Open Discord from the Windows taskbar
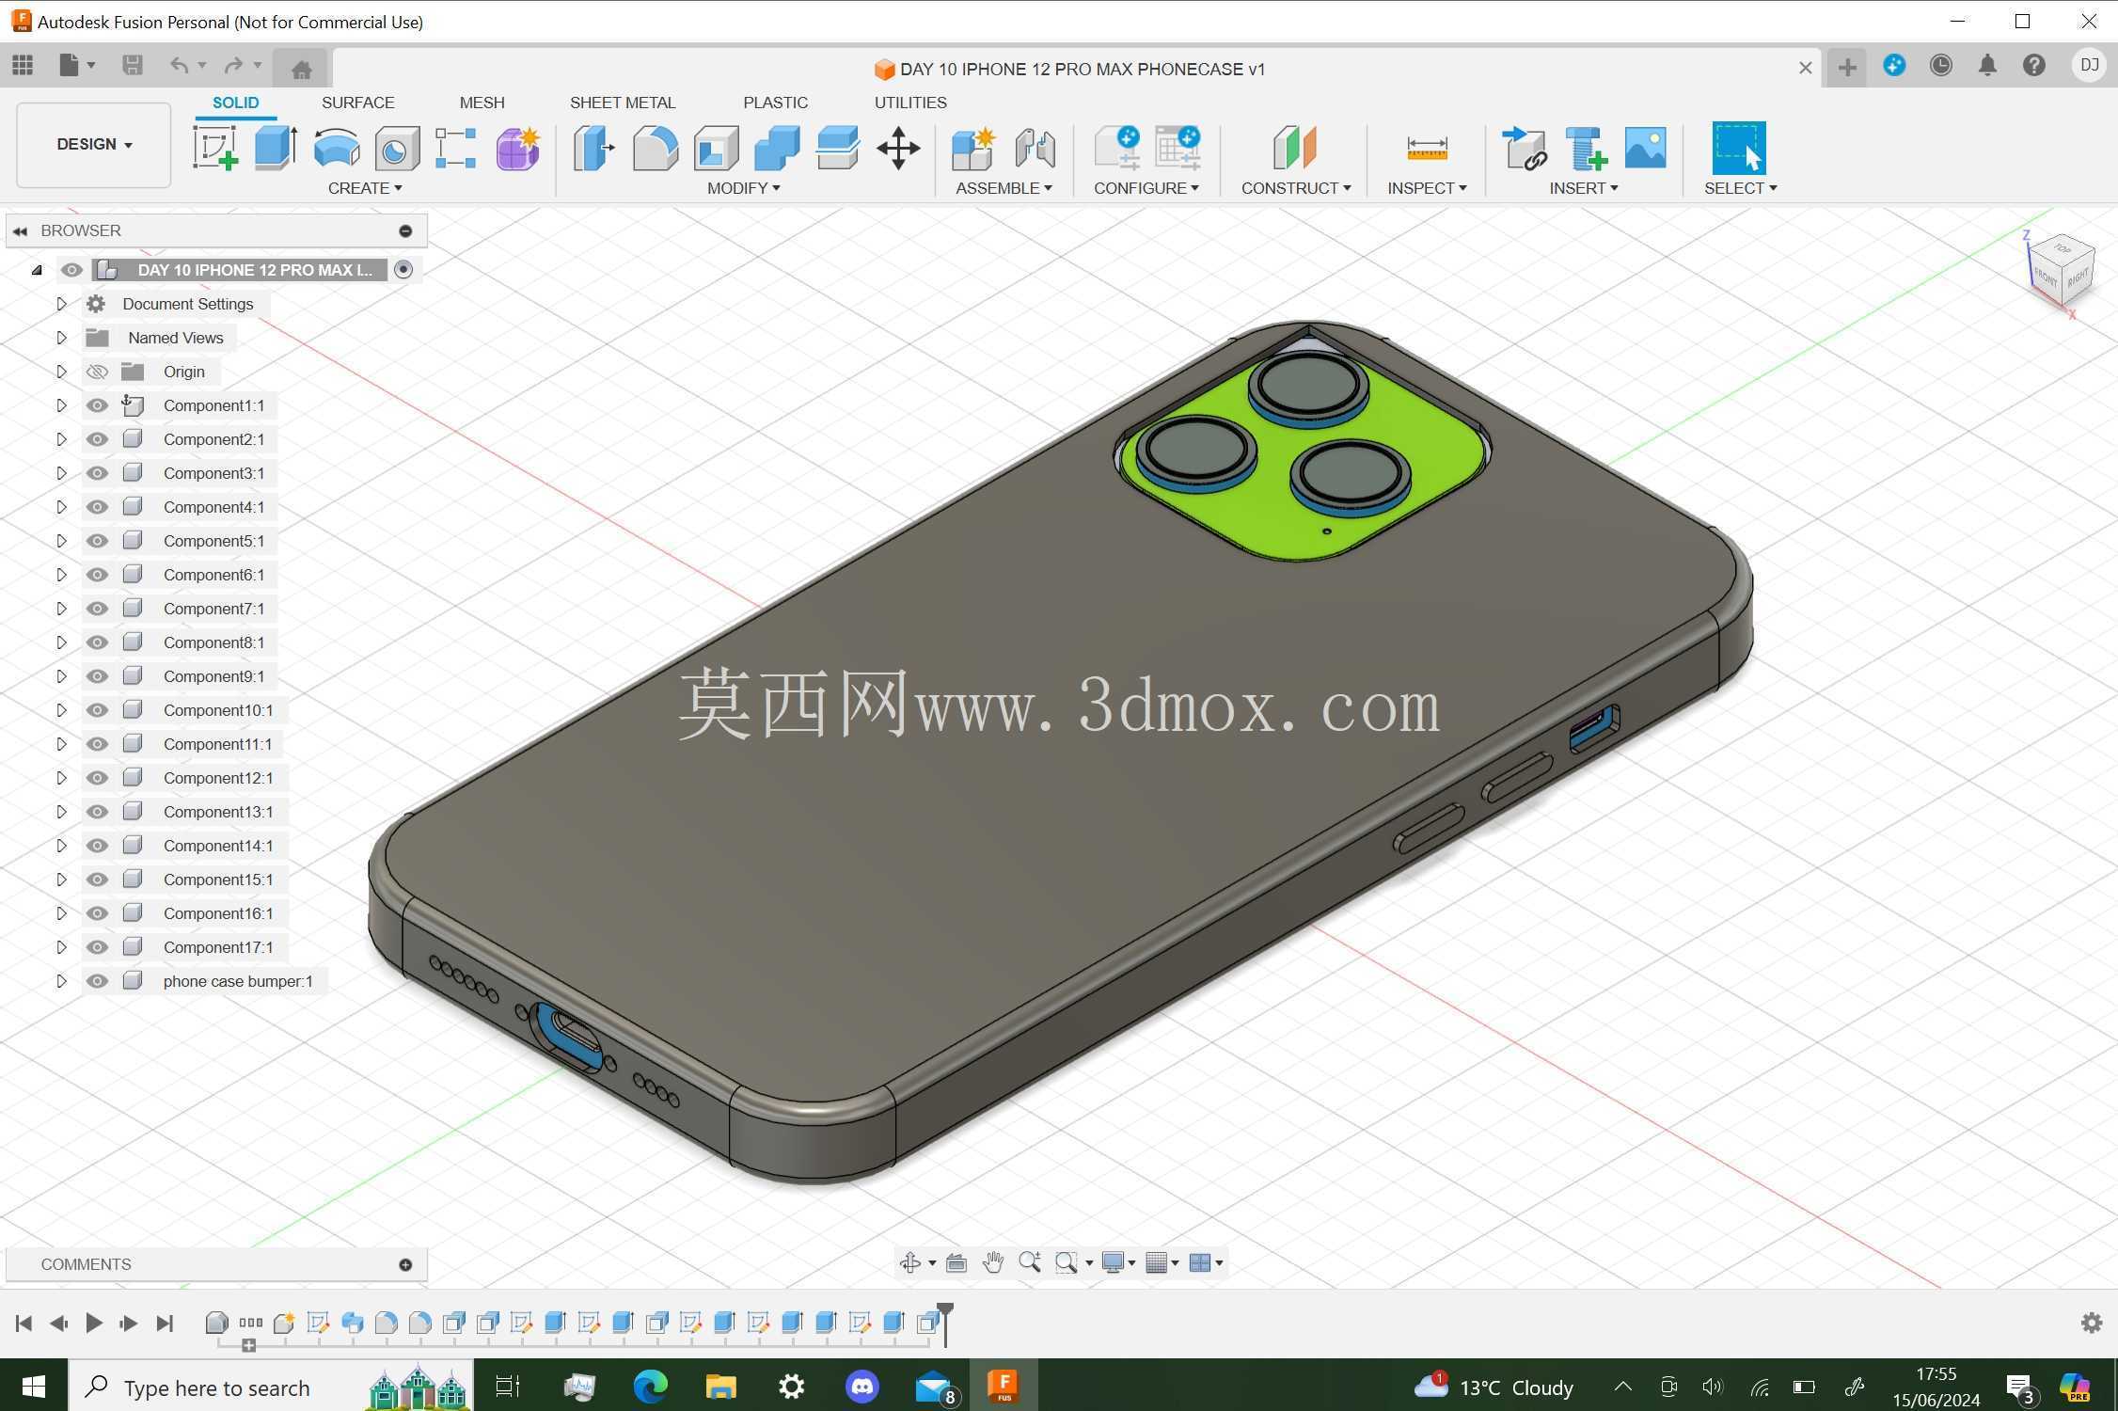This screenshot has height=1411, width=2118. coord(862,1386)
